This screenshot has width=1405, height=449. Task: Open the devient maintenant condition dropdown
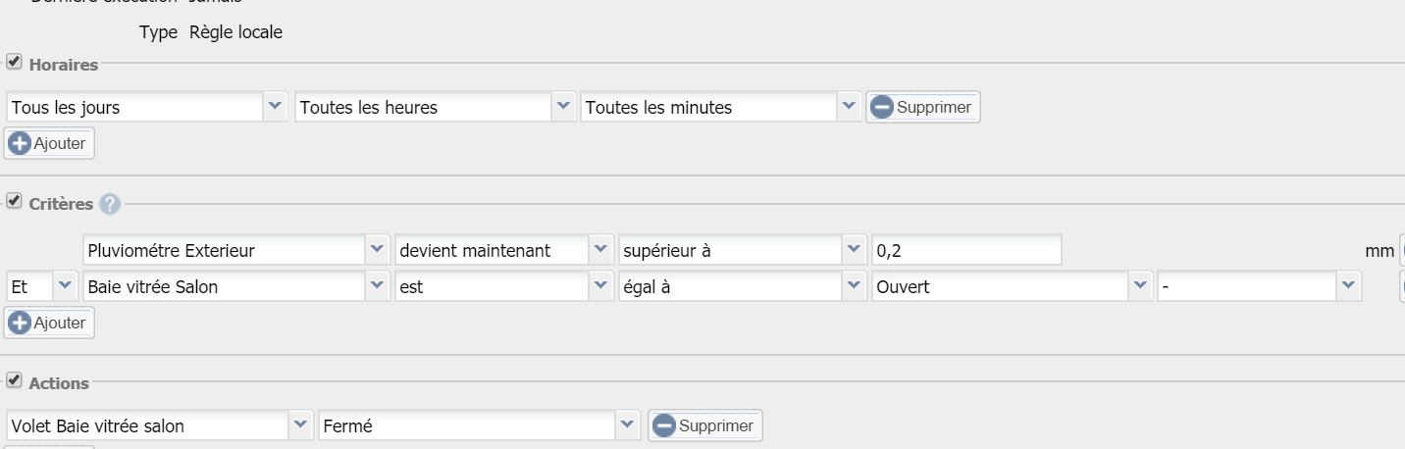[x=504, y=250]
